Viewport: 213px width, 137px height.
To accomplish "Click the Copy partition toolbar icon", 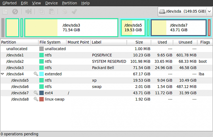I will pyautogui.click(x=41, y=12).
